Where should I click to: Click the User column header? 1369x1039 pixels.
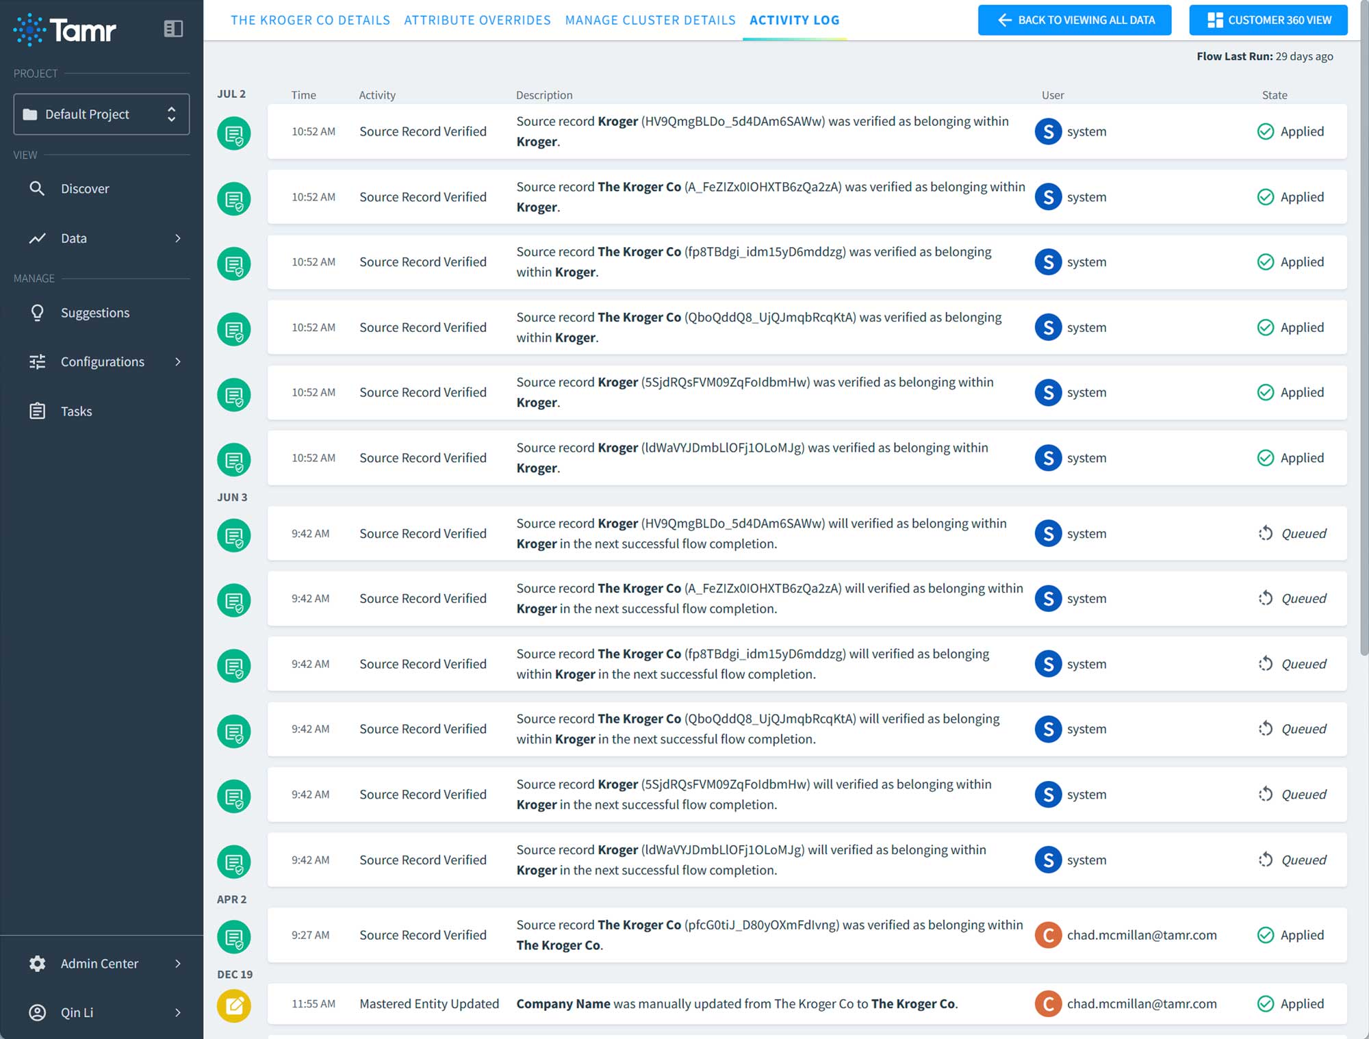click(x=1053, y=95)
